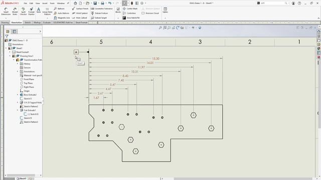
Task: Insert a Surface Finish symbol
Action: click(80, 8)
